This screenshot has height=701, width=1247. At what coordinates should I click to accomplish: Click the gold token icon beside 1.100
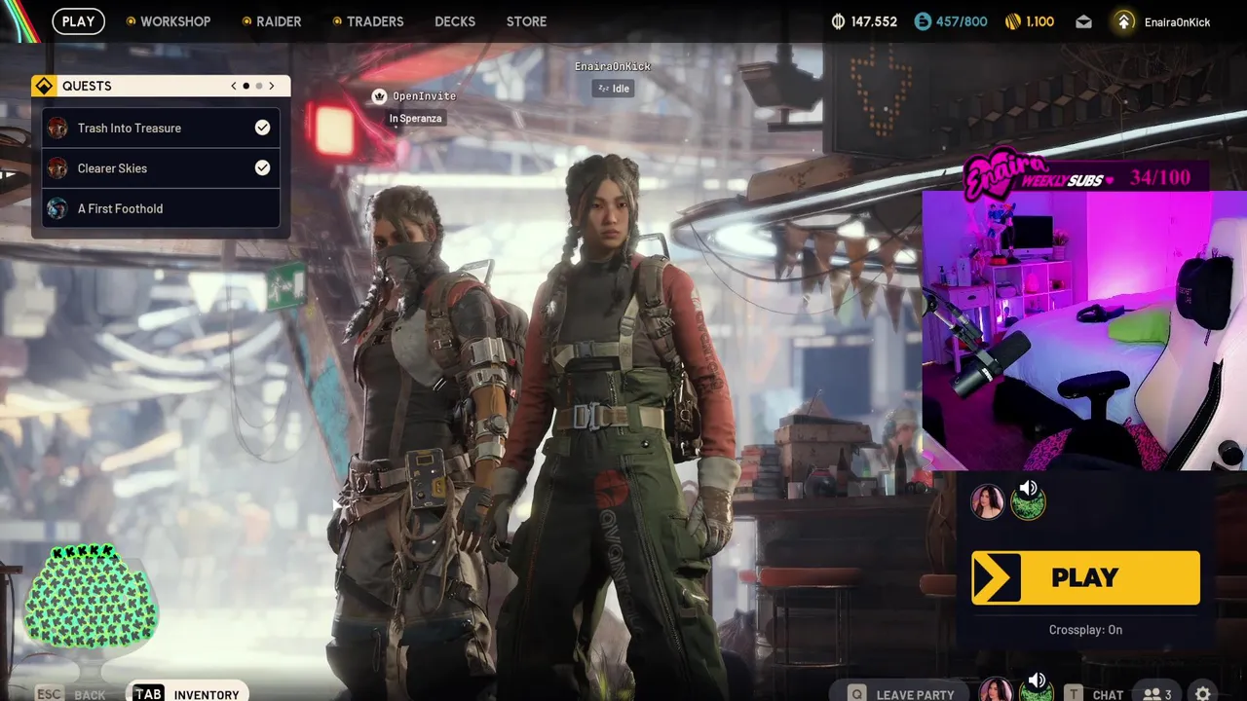coord(1013,21)
